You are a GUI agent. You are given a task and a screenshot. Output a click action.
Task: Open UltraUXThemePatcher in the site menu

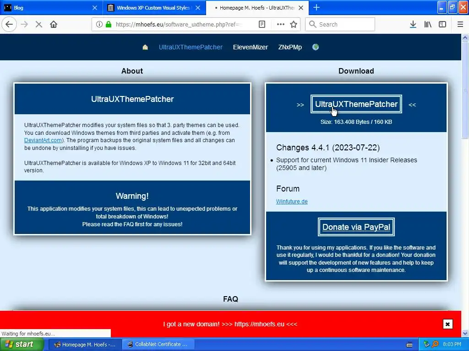pyautogui.click(x=191, y=47)
